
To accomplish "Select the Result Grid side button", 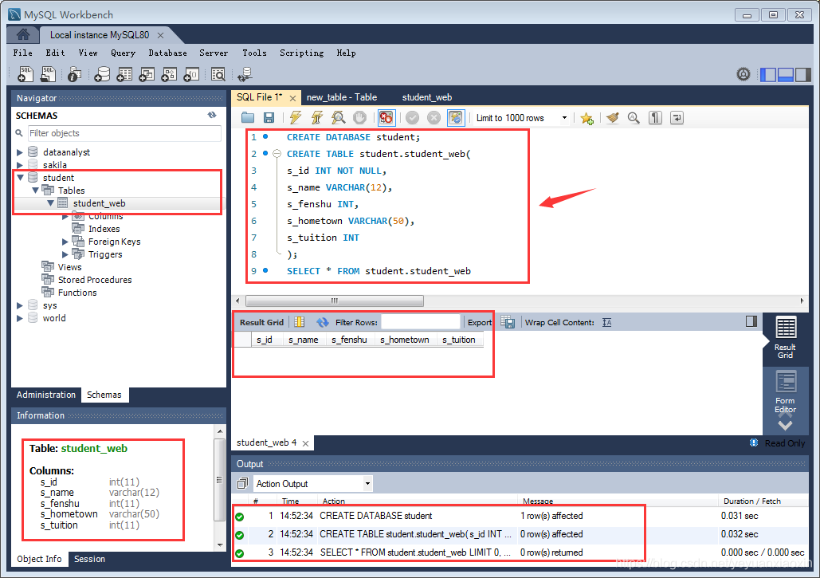I will (785, 338).
